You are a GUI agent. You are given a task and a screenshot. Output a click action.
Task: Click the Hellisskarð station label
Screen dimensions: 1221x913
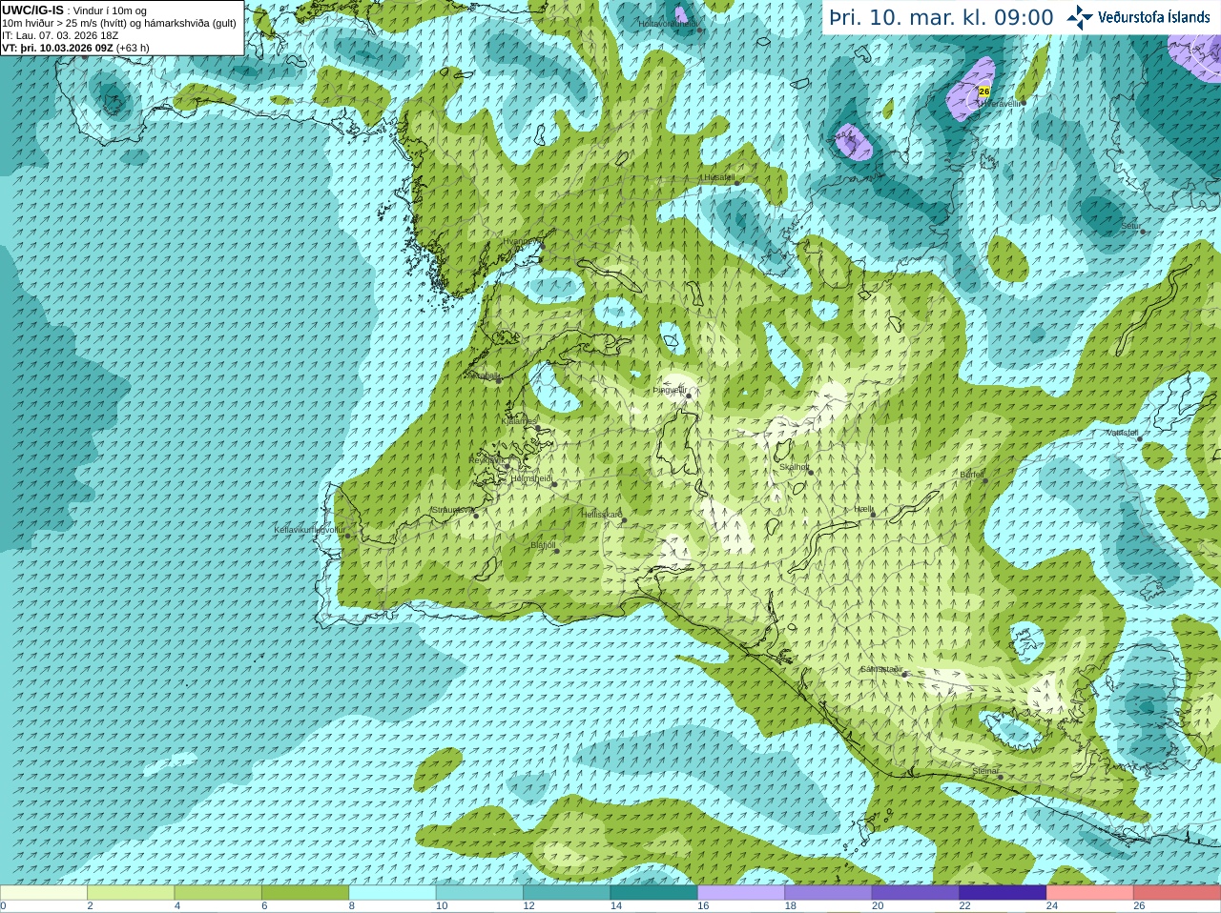coord(602,515)
